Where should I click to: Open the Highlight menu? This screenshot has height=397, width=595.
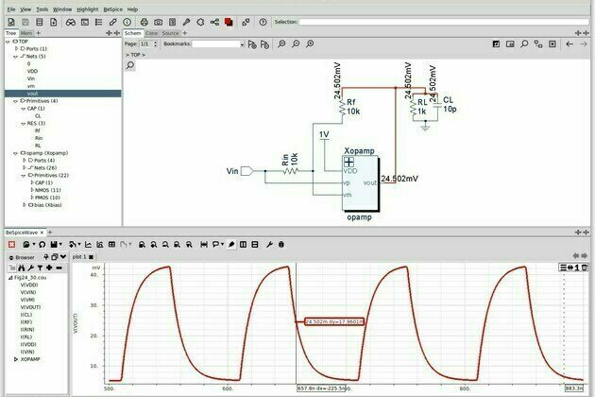[x=87, y=9]
